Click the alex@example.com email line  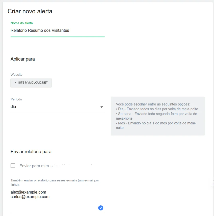coord(28,192)
